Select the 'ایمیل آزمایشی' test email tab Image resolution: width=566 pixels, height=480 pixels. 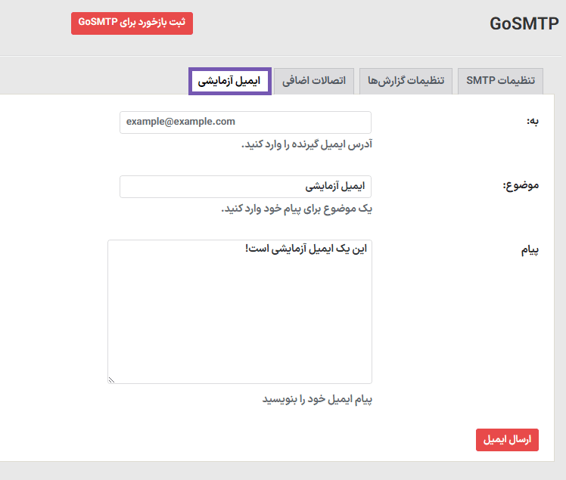230,80
